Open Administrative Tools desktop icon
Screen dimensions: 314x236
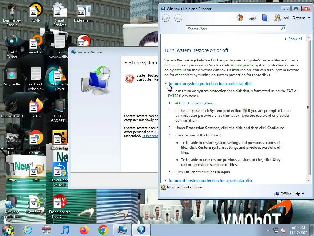coord(12,143)
